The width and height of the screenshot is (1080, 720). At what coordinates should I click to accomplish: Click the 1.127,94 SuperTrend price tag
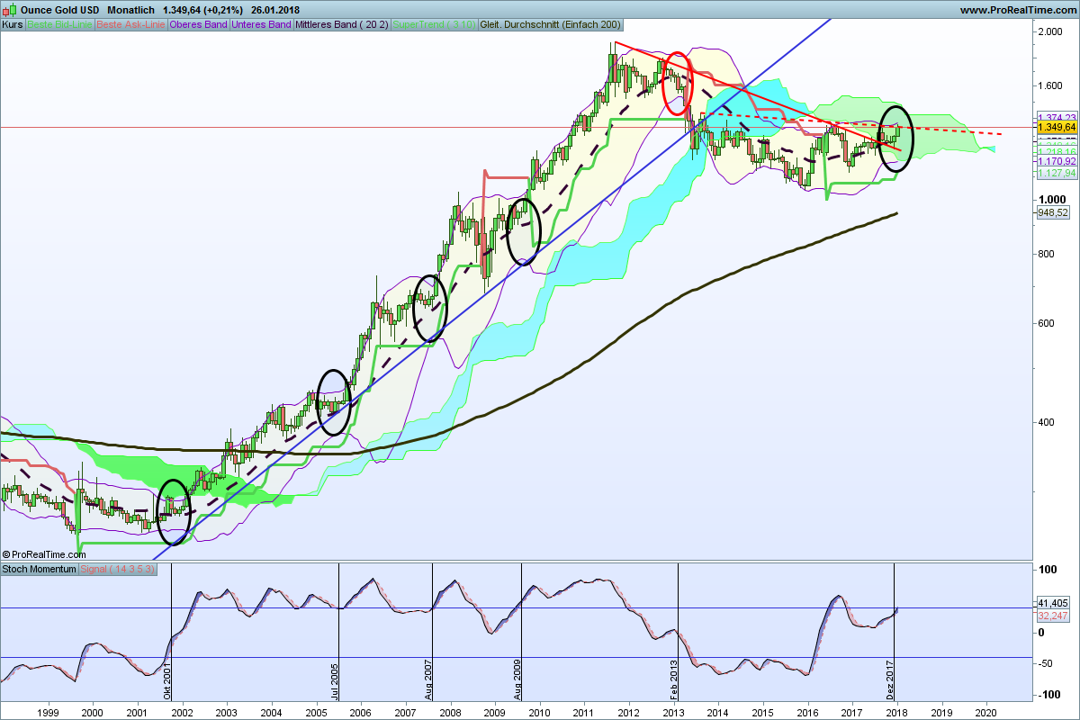pyautogui.click(x=1057, y=173)
